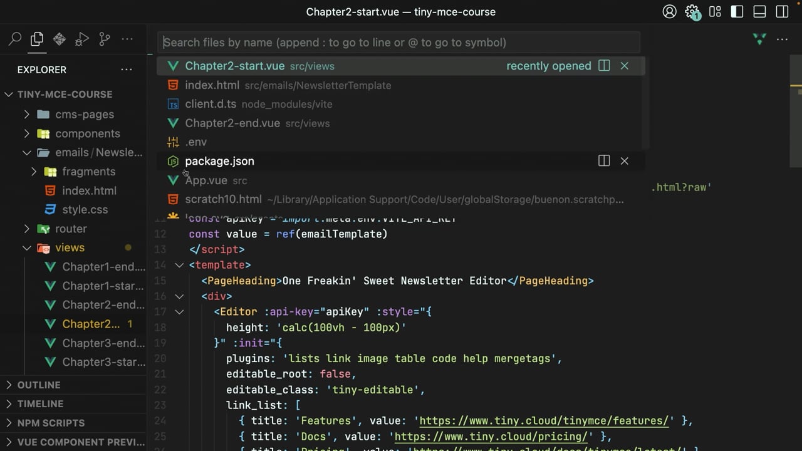Choose index.html from NewsletterTemplate result
Image resolution: width=802 pixels, height=451 pixels.
[400, 85]
